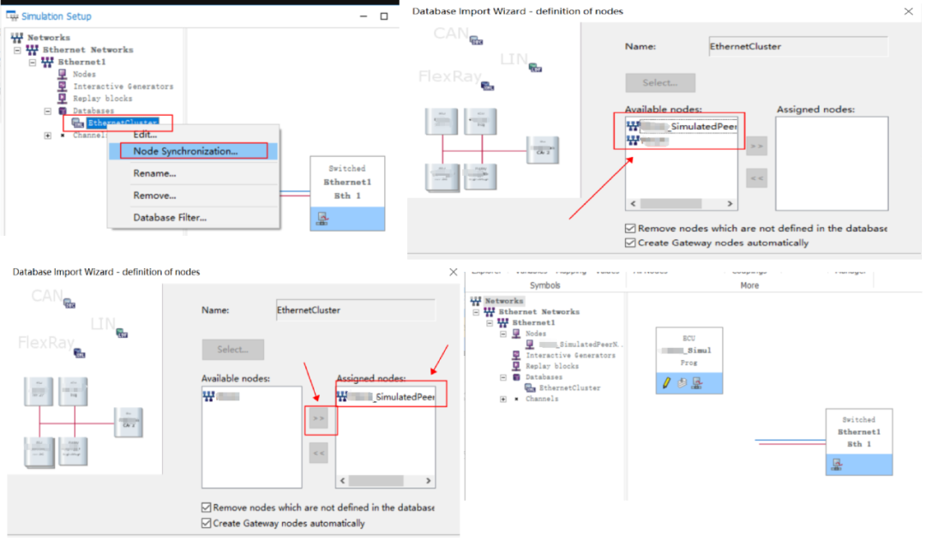
Task: Click Ethernet1 icon in tree containing SimulatedPeerN
Action: point(502,322)
